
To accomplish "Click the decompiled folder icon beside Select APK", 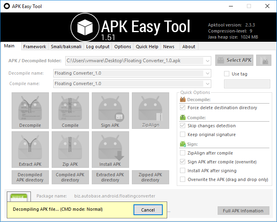I will tap(264, 60).
